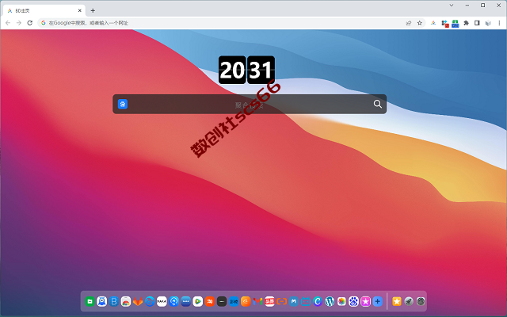
Task: Reload the current page
Action: pyautogui.click(x=30, y=23)
